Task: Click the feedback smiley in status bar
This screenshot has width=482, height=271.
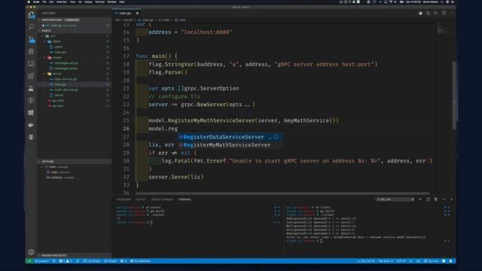Action: (444, 261)
